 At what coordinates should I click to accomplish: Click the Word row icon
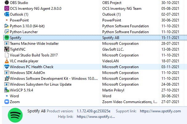7,96
